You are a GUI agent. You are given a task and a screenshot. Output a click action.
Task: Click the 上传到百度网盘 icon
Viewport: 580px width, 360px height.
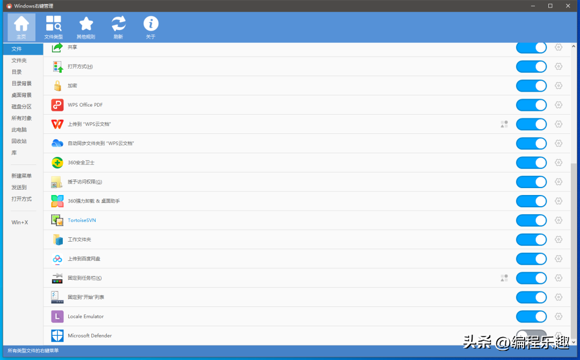(x=57, y=259)
